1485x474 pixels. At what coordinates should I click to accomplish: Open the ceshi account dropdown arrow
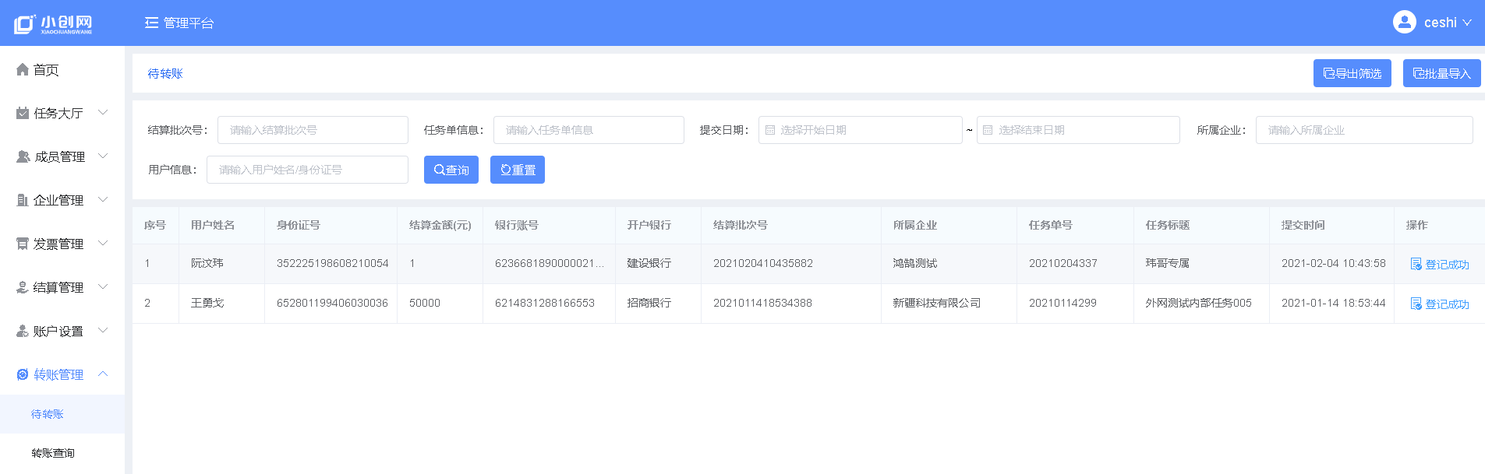[x=1467, y=23]
